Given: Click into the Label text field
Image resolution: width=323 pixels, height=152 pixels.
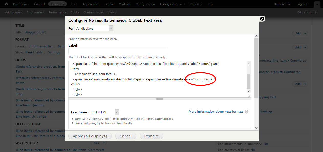Looking at the screenshot, I should 117,51.
